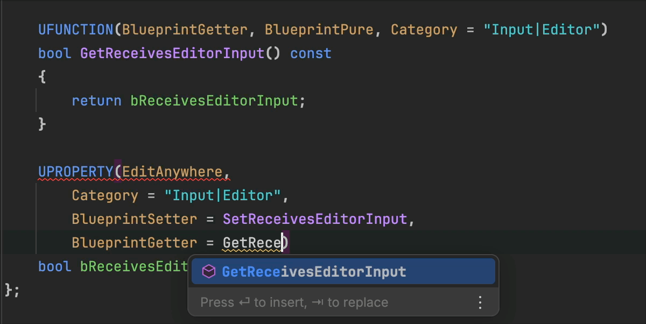
Task: Click the UPROPERTY macro keyword
Action: tap(76, 172)
